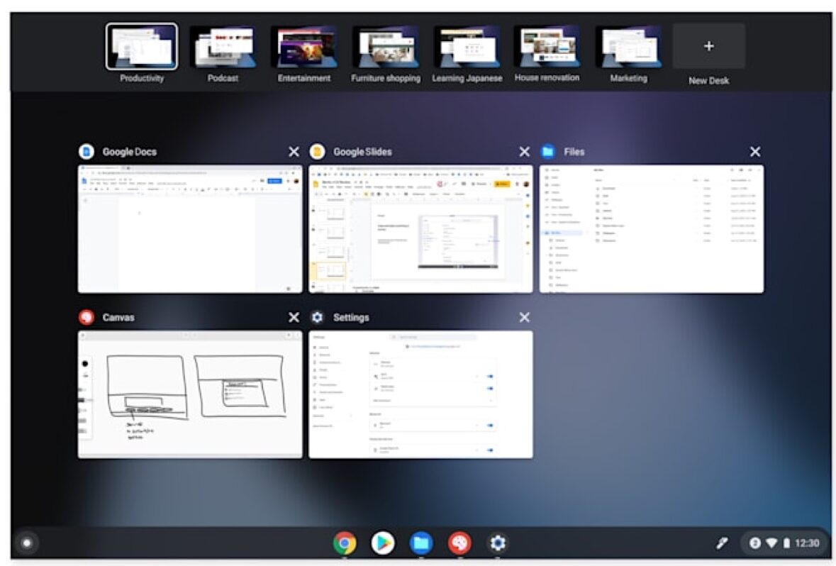The height and width of the screenshot is (566, 836).
Task: Click the Files app icon in overview
Action: 547,152
